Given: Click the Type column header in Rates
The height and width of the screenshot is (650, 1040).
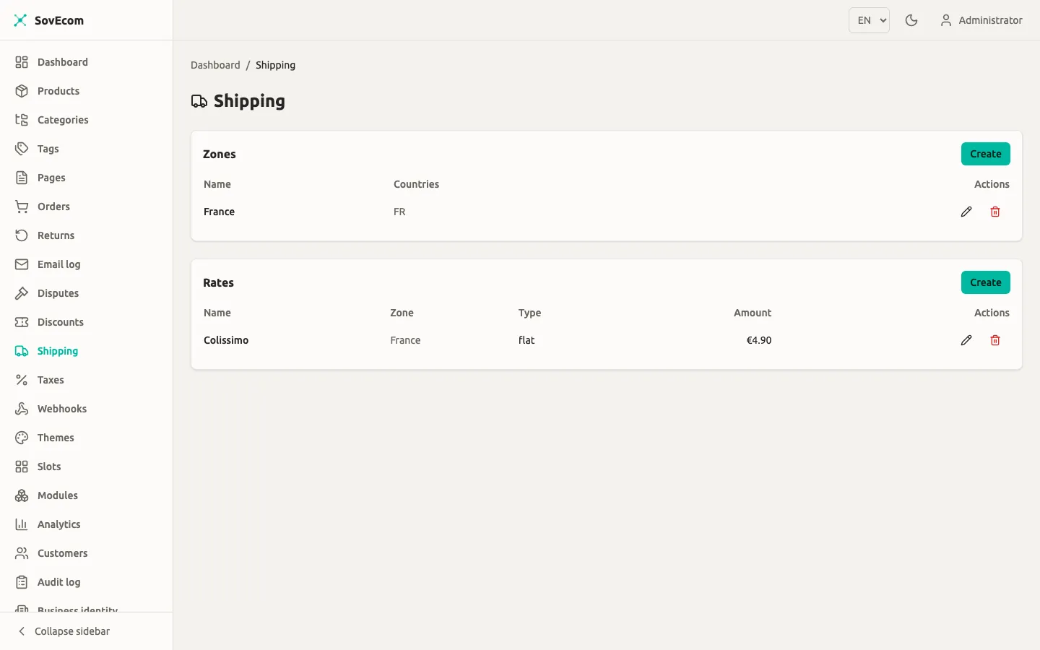Looking at the screenshot, I should (529, 313).
